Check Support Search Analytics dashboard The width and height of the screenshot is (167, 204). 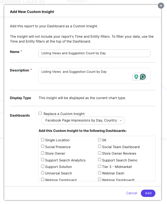coord(43,159)
